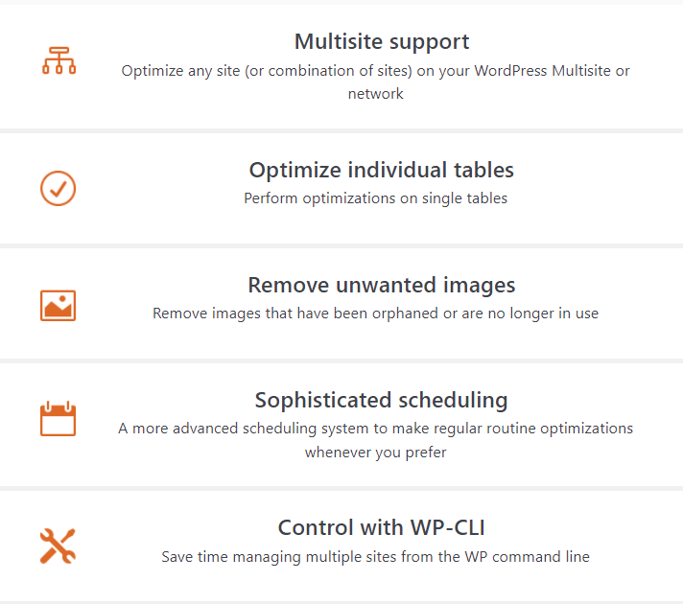This screenshot has height=604, width=683.
Task: Click 'Save time managing multiple sites' text
Action: tap(375, 556)
